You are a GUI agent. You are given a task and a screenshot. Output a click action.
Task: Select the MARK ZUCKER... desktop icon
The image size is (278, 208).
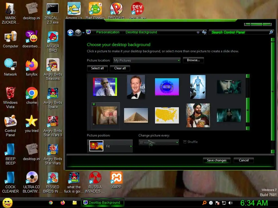pos(11,14)
